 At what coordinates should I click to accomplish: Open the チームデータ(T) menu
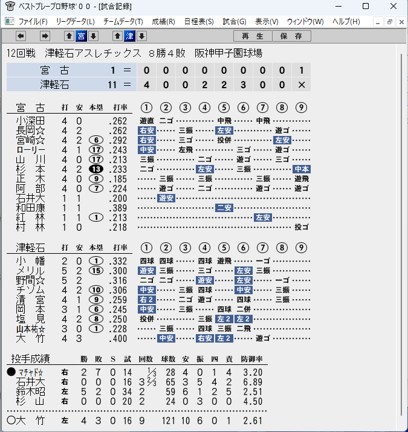tap(123, 22)
